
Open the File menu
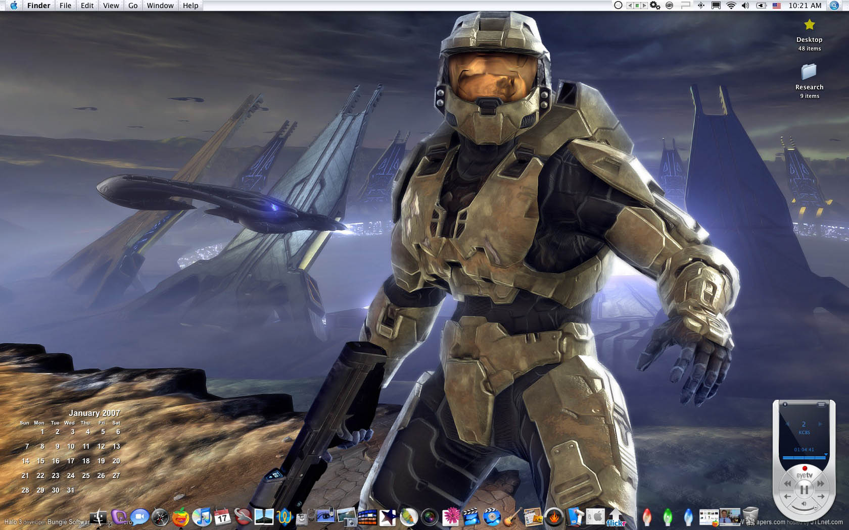click(65, 6)
